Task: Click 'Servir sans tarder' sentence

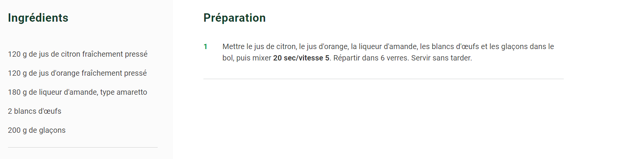Action: tap(441, 58)
